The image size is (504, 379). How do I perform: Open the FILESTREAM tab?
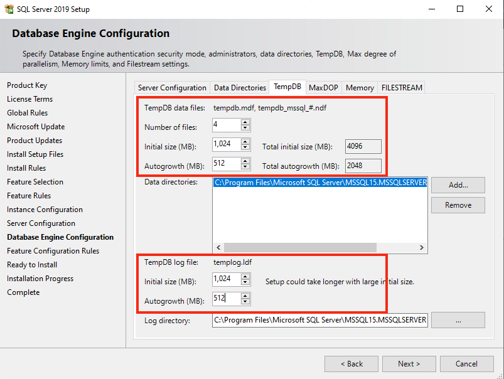[x=402, y=88]
